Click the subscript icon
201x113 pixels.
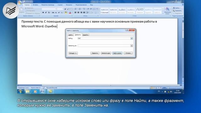click(56, 13)
